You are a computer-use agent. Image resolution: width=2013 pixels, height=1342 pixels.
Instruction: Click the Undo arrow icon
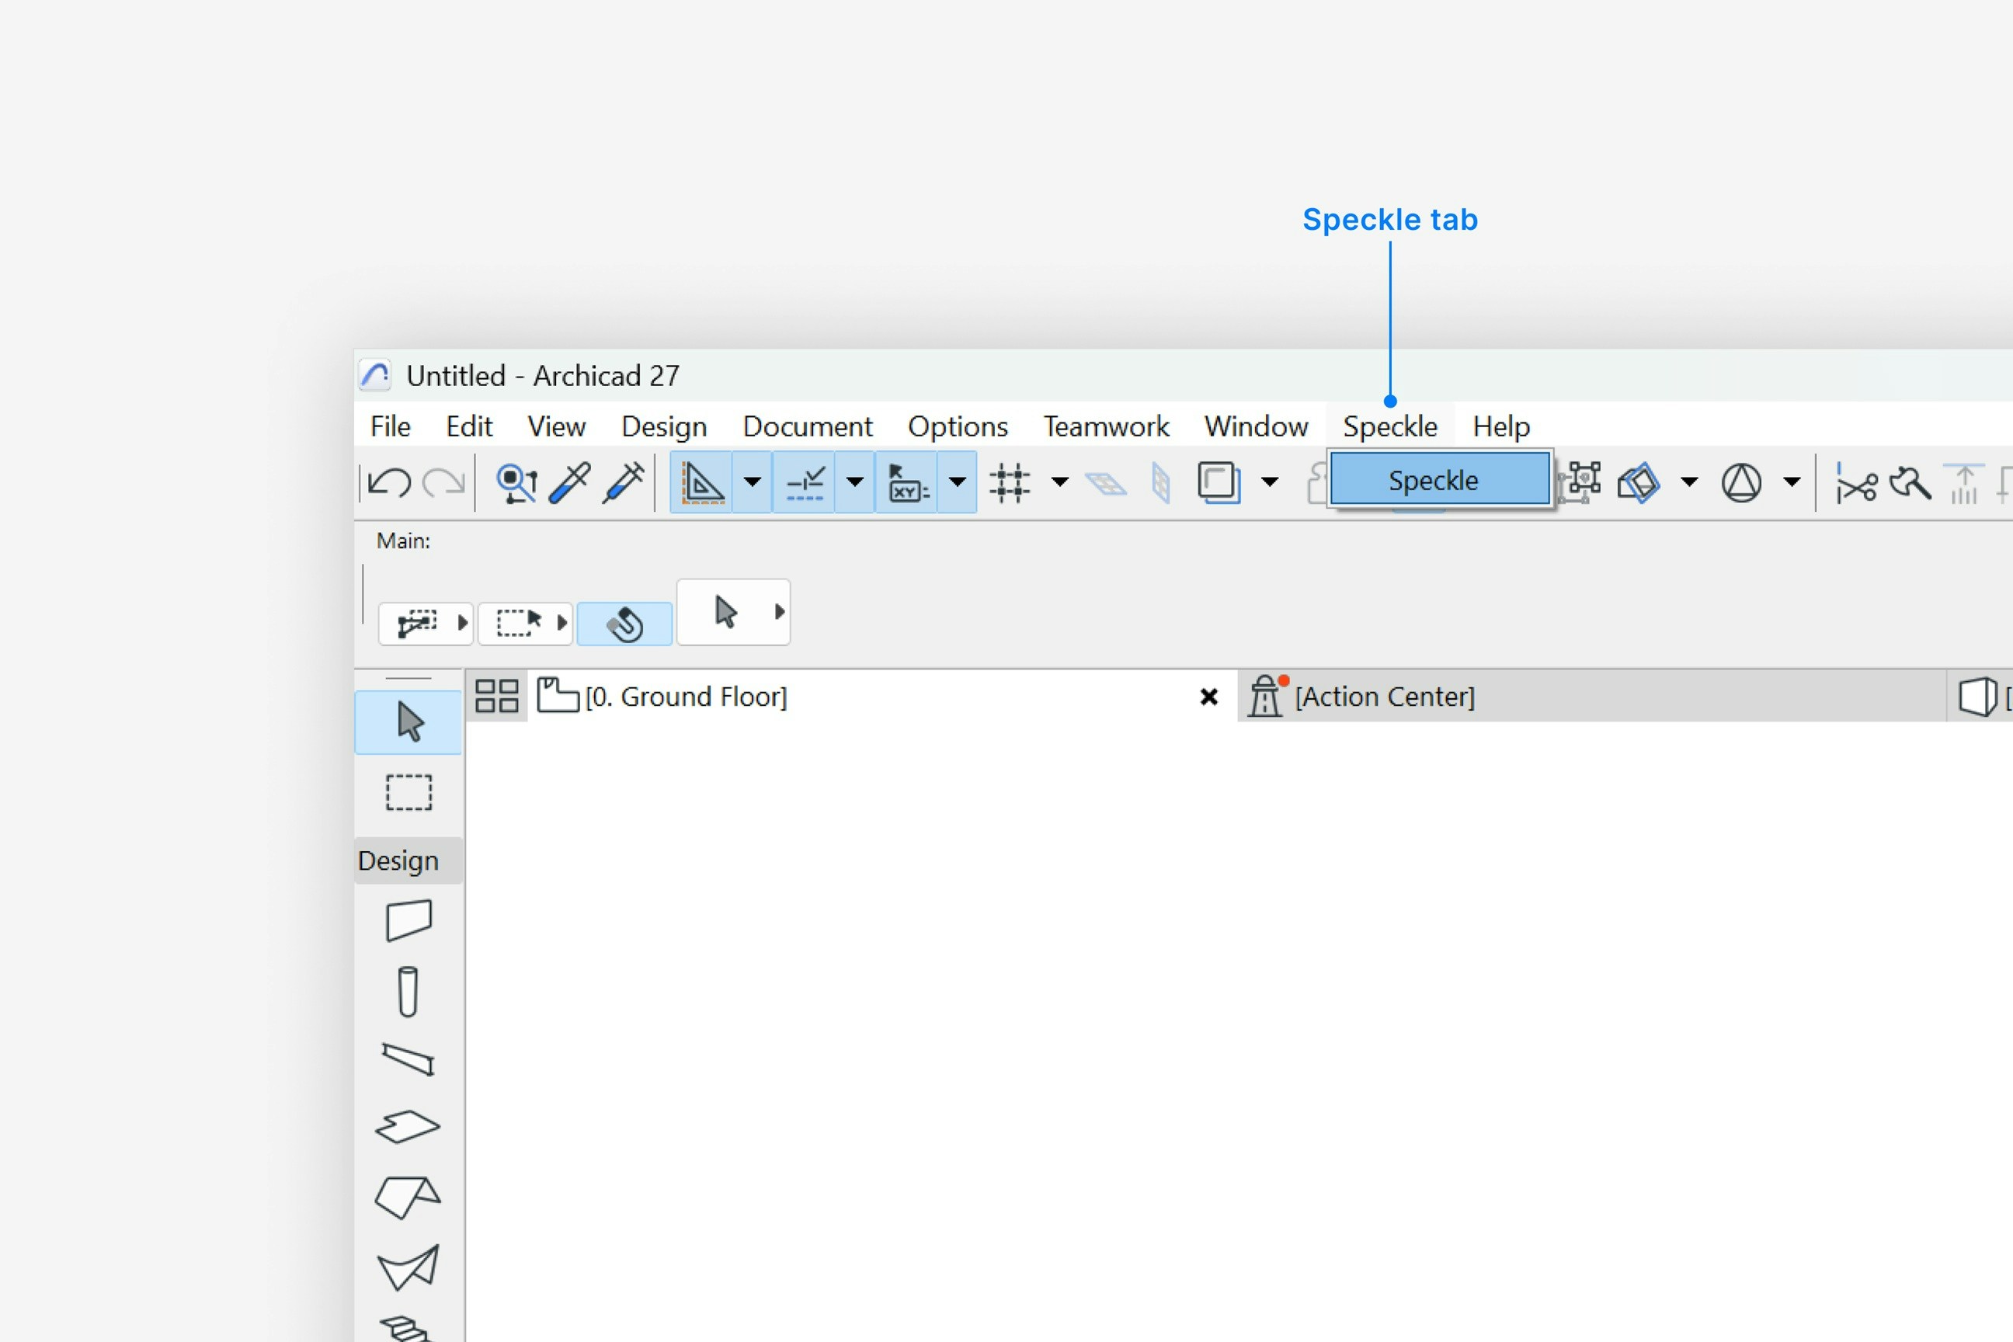[389, 483]
